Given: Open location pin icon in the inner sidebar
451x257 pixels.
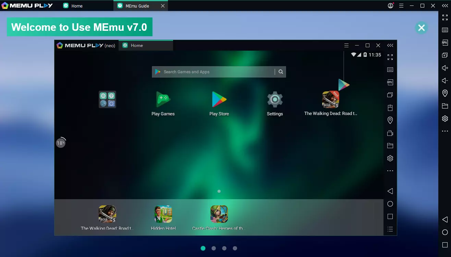Looking at the screenshot, I should click(390, 120).
